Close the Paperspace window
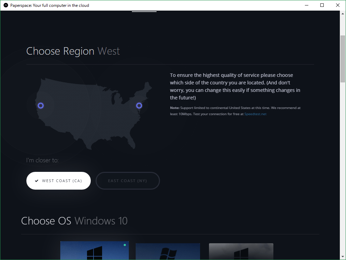The width and height of the screenshot is (346, 260). point(338,5)
